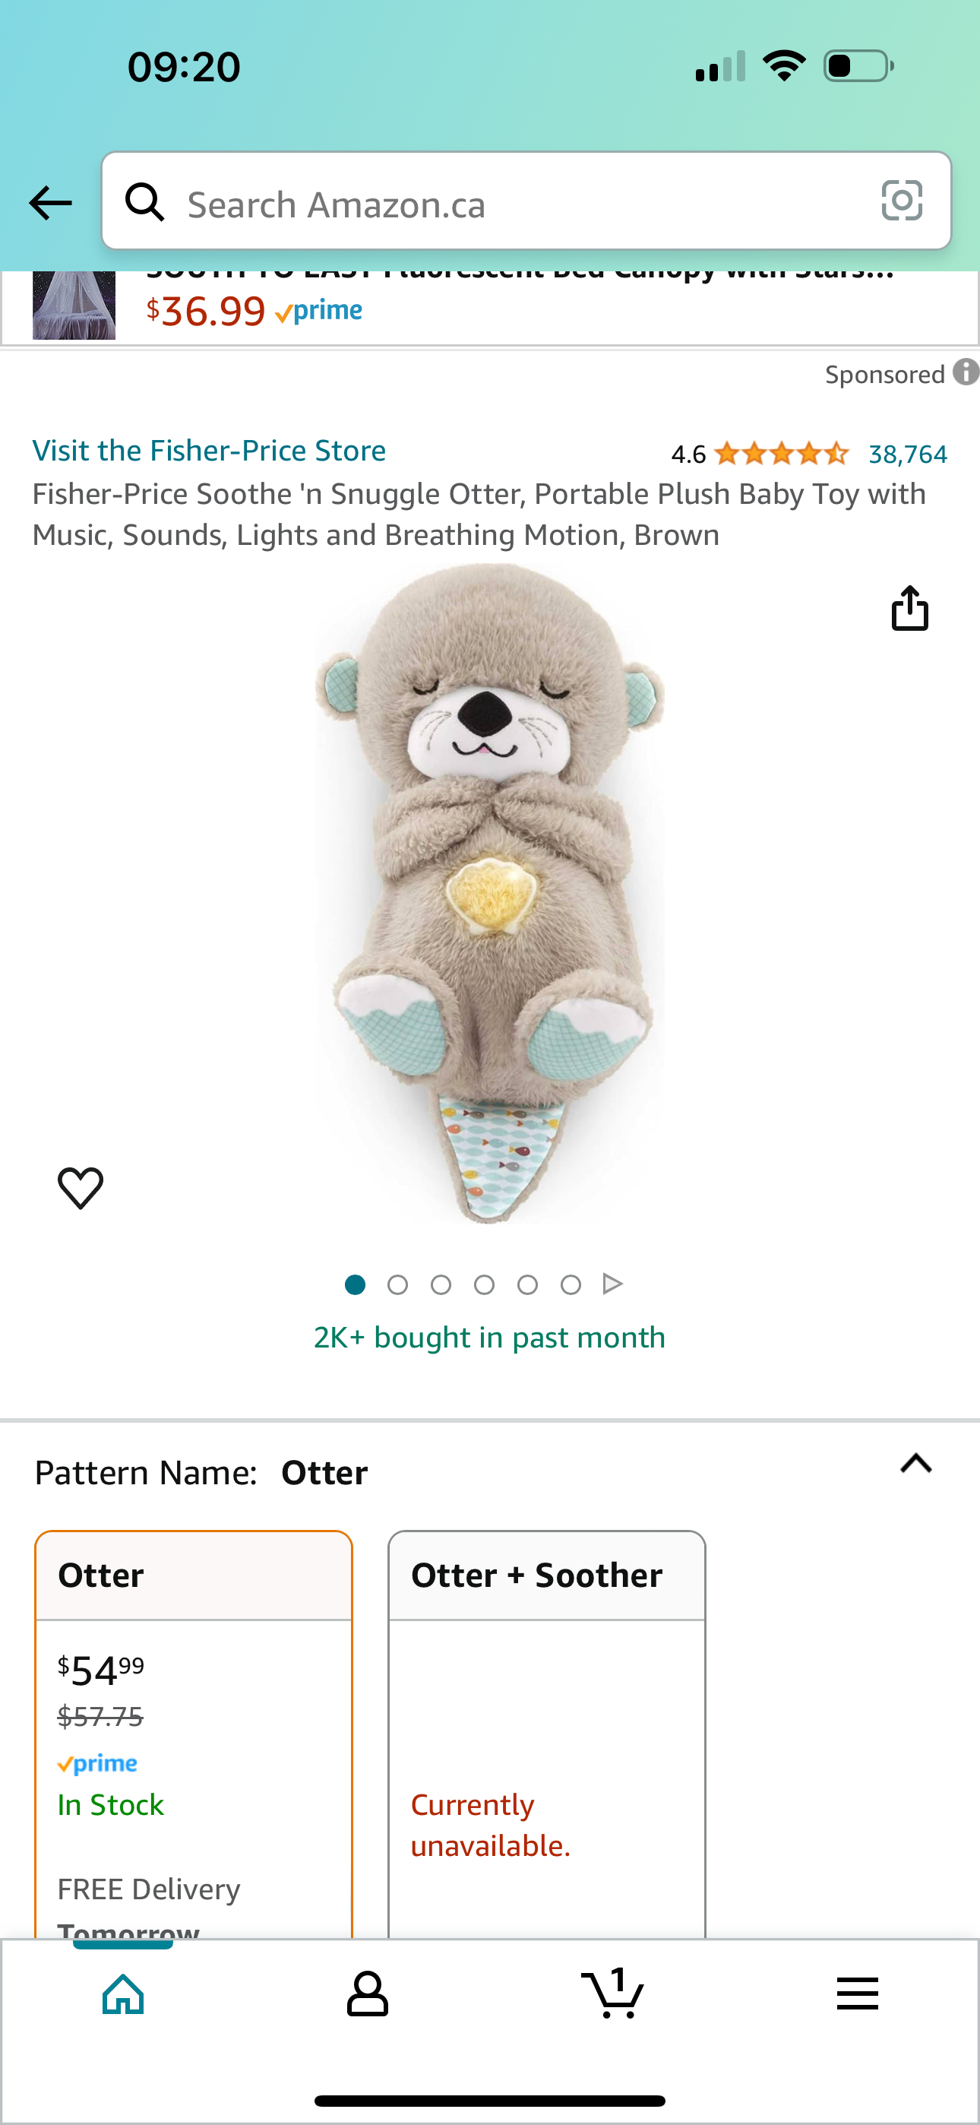Viewport: 980px width, 2125px height.
Task: Open the sponsored bed canopy thumbnail
Action: 74,306
